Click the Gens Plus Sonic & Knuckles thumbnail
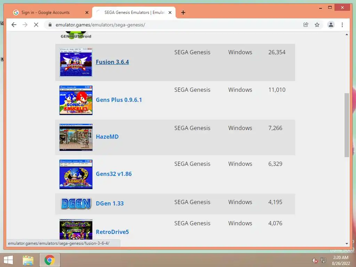The height and width of the screenshot is (267, 356). click(x=76, y=100)
